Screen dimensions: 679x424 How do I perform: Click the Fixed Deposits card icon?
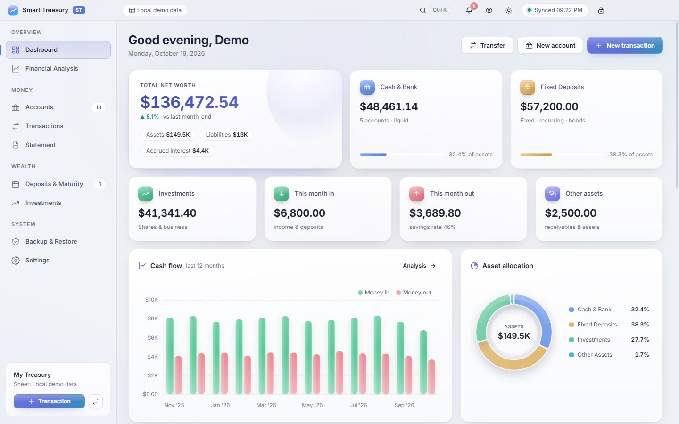528,87
